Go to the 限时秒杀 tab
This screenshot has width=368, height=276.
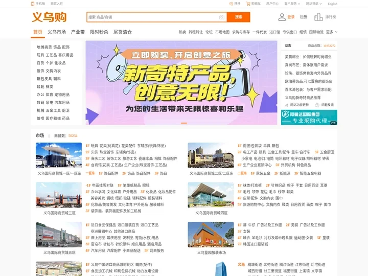pyautogui.click(x=99, y=32)
